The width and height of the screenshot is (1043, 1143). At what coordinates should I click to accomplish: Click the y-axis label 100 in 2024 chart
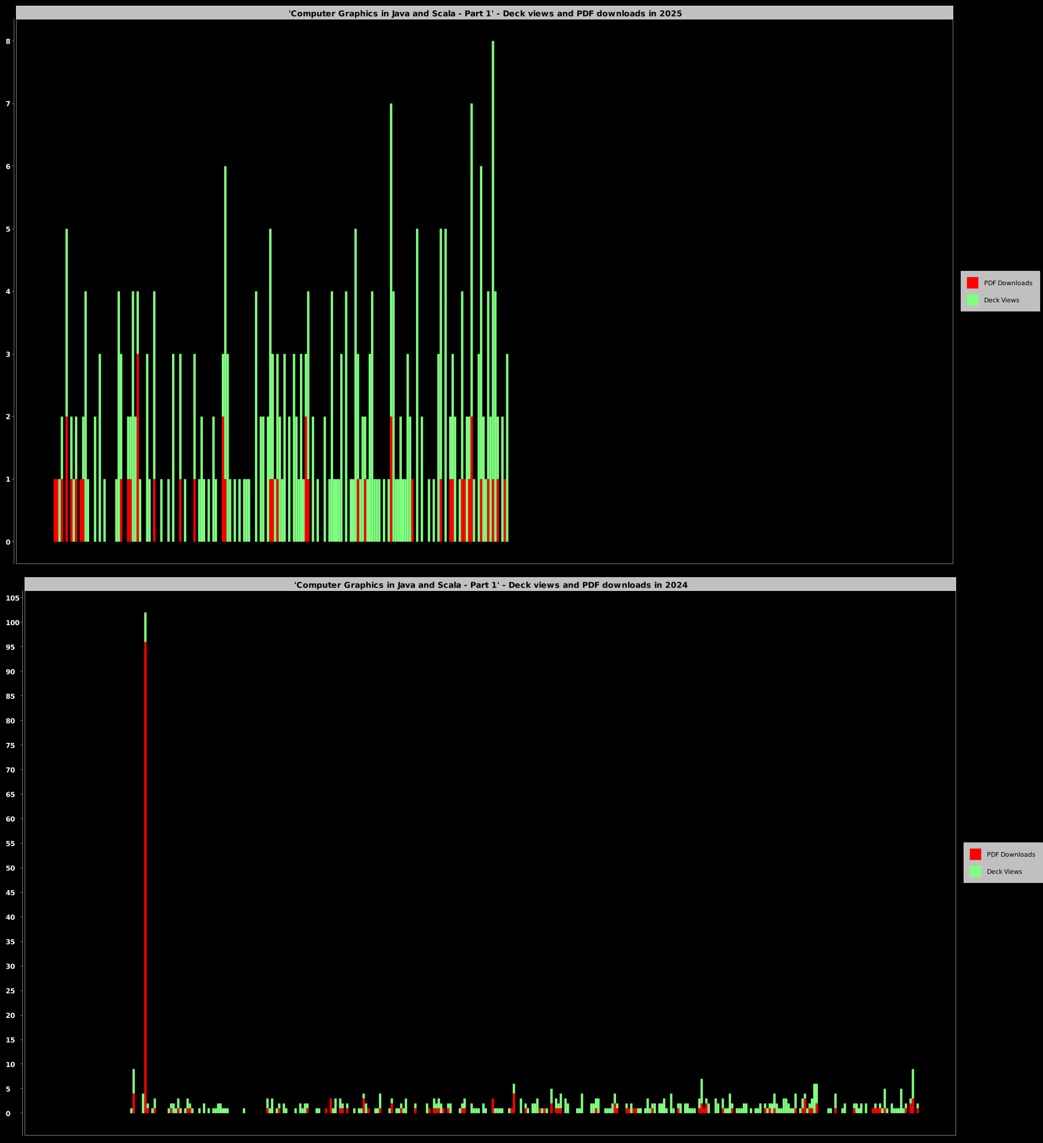pyautogui.click(x=13, y=623)
